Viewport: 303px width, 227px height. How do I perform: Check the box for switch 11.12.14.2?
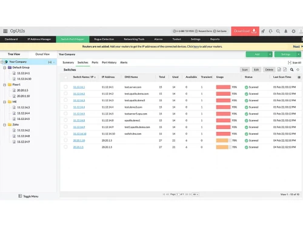[65, 93]
